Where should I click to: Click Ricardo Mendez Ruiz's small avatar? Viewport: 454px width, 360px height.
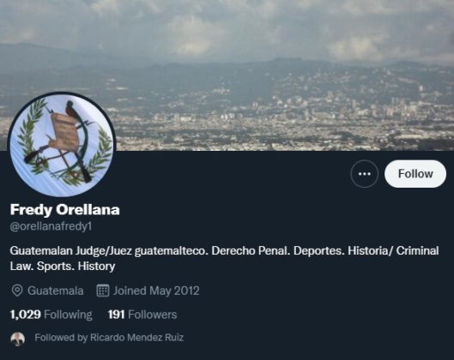tap(18, 339)
